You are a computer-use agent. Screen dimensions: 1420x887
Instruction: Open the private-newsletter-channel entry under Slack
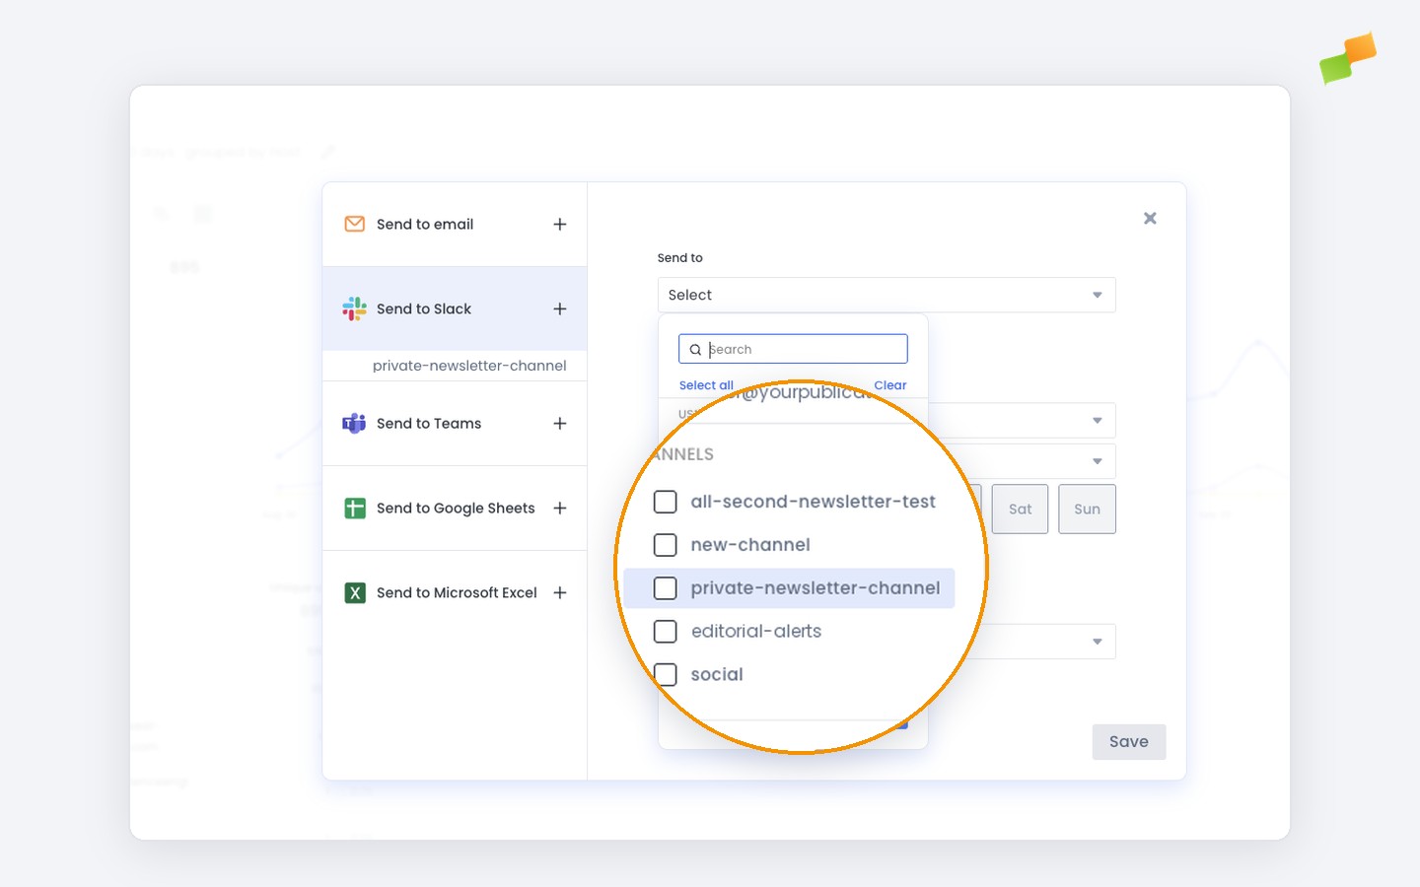(469, 366)
